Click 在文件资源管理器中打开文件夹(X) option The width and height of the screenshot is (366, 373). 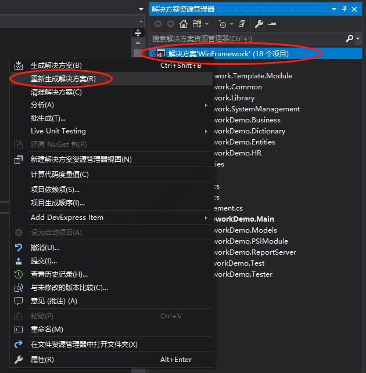tap(84, 345)
